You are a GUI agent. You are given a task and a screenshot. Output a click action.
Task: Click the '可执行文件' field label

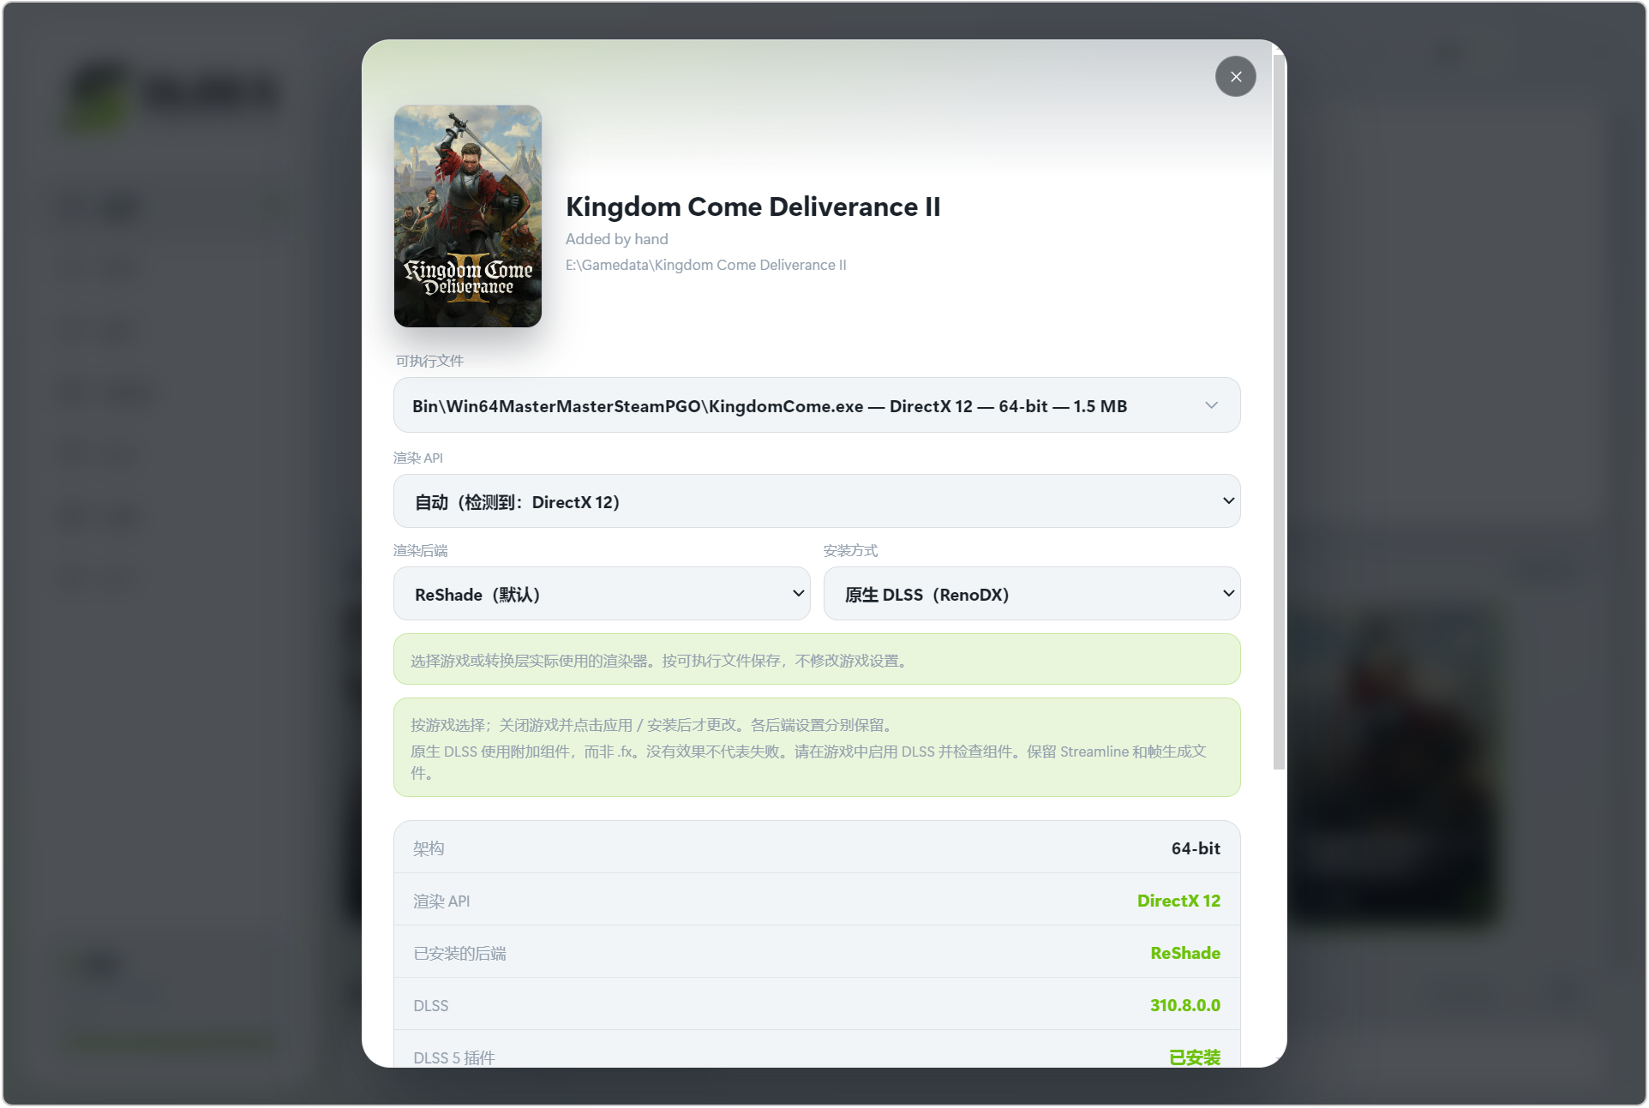[429, 361]
